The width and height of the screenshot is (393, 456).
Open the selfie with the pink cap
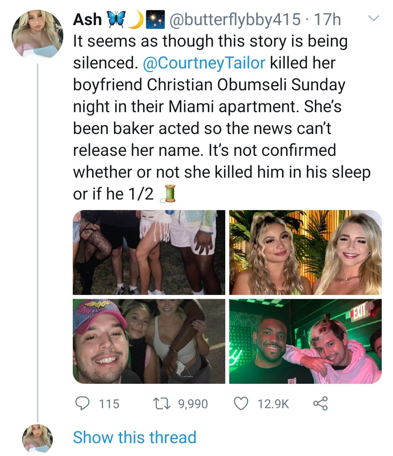click(x=149, y=341)
